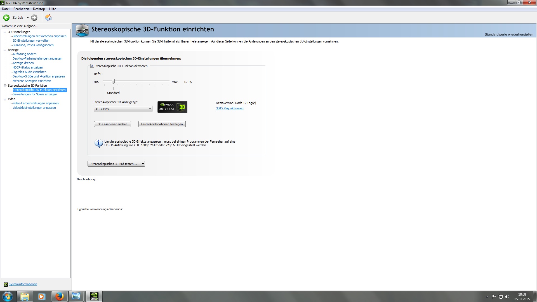
Task: Launch Firefox from the taskbar
Action: click(x=59, y=296)
